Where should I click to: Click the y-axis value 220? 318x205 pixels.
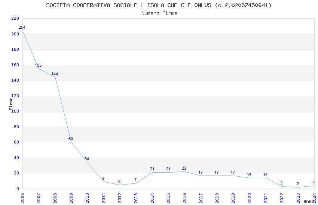click(15, 18)
